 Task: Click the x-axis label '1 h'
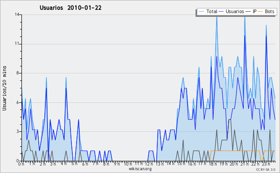click(32, 164)
